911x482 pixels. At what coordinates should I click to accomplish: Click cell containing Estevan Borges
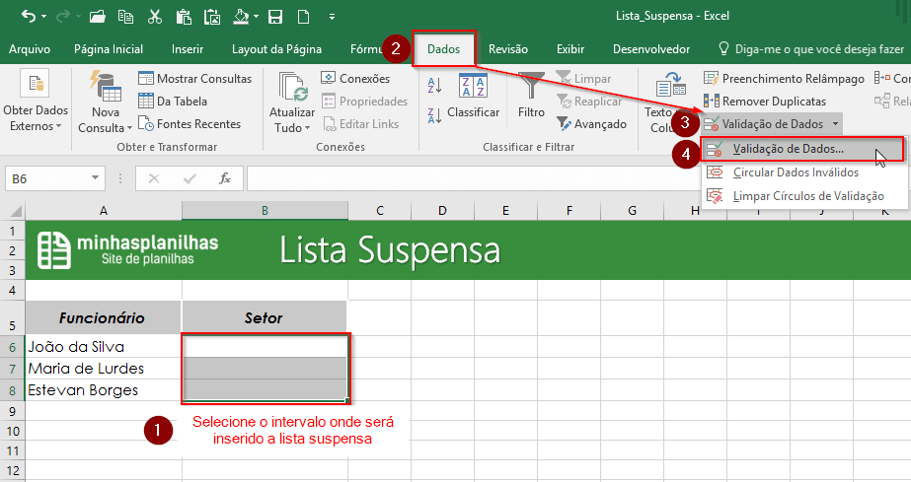pos(103,390)
